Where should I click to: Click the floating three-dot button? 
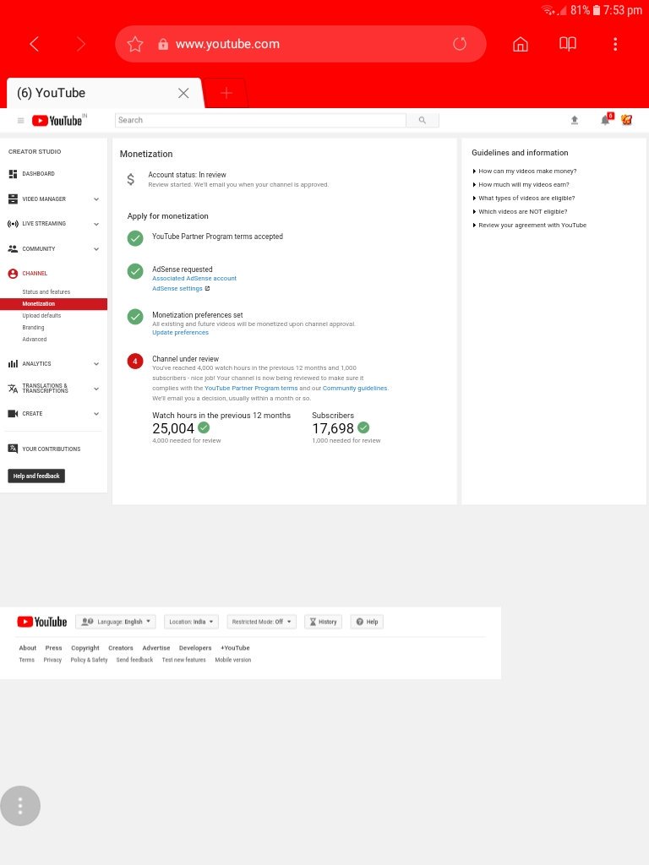pos(20,806)
